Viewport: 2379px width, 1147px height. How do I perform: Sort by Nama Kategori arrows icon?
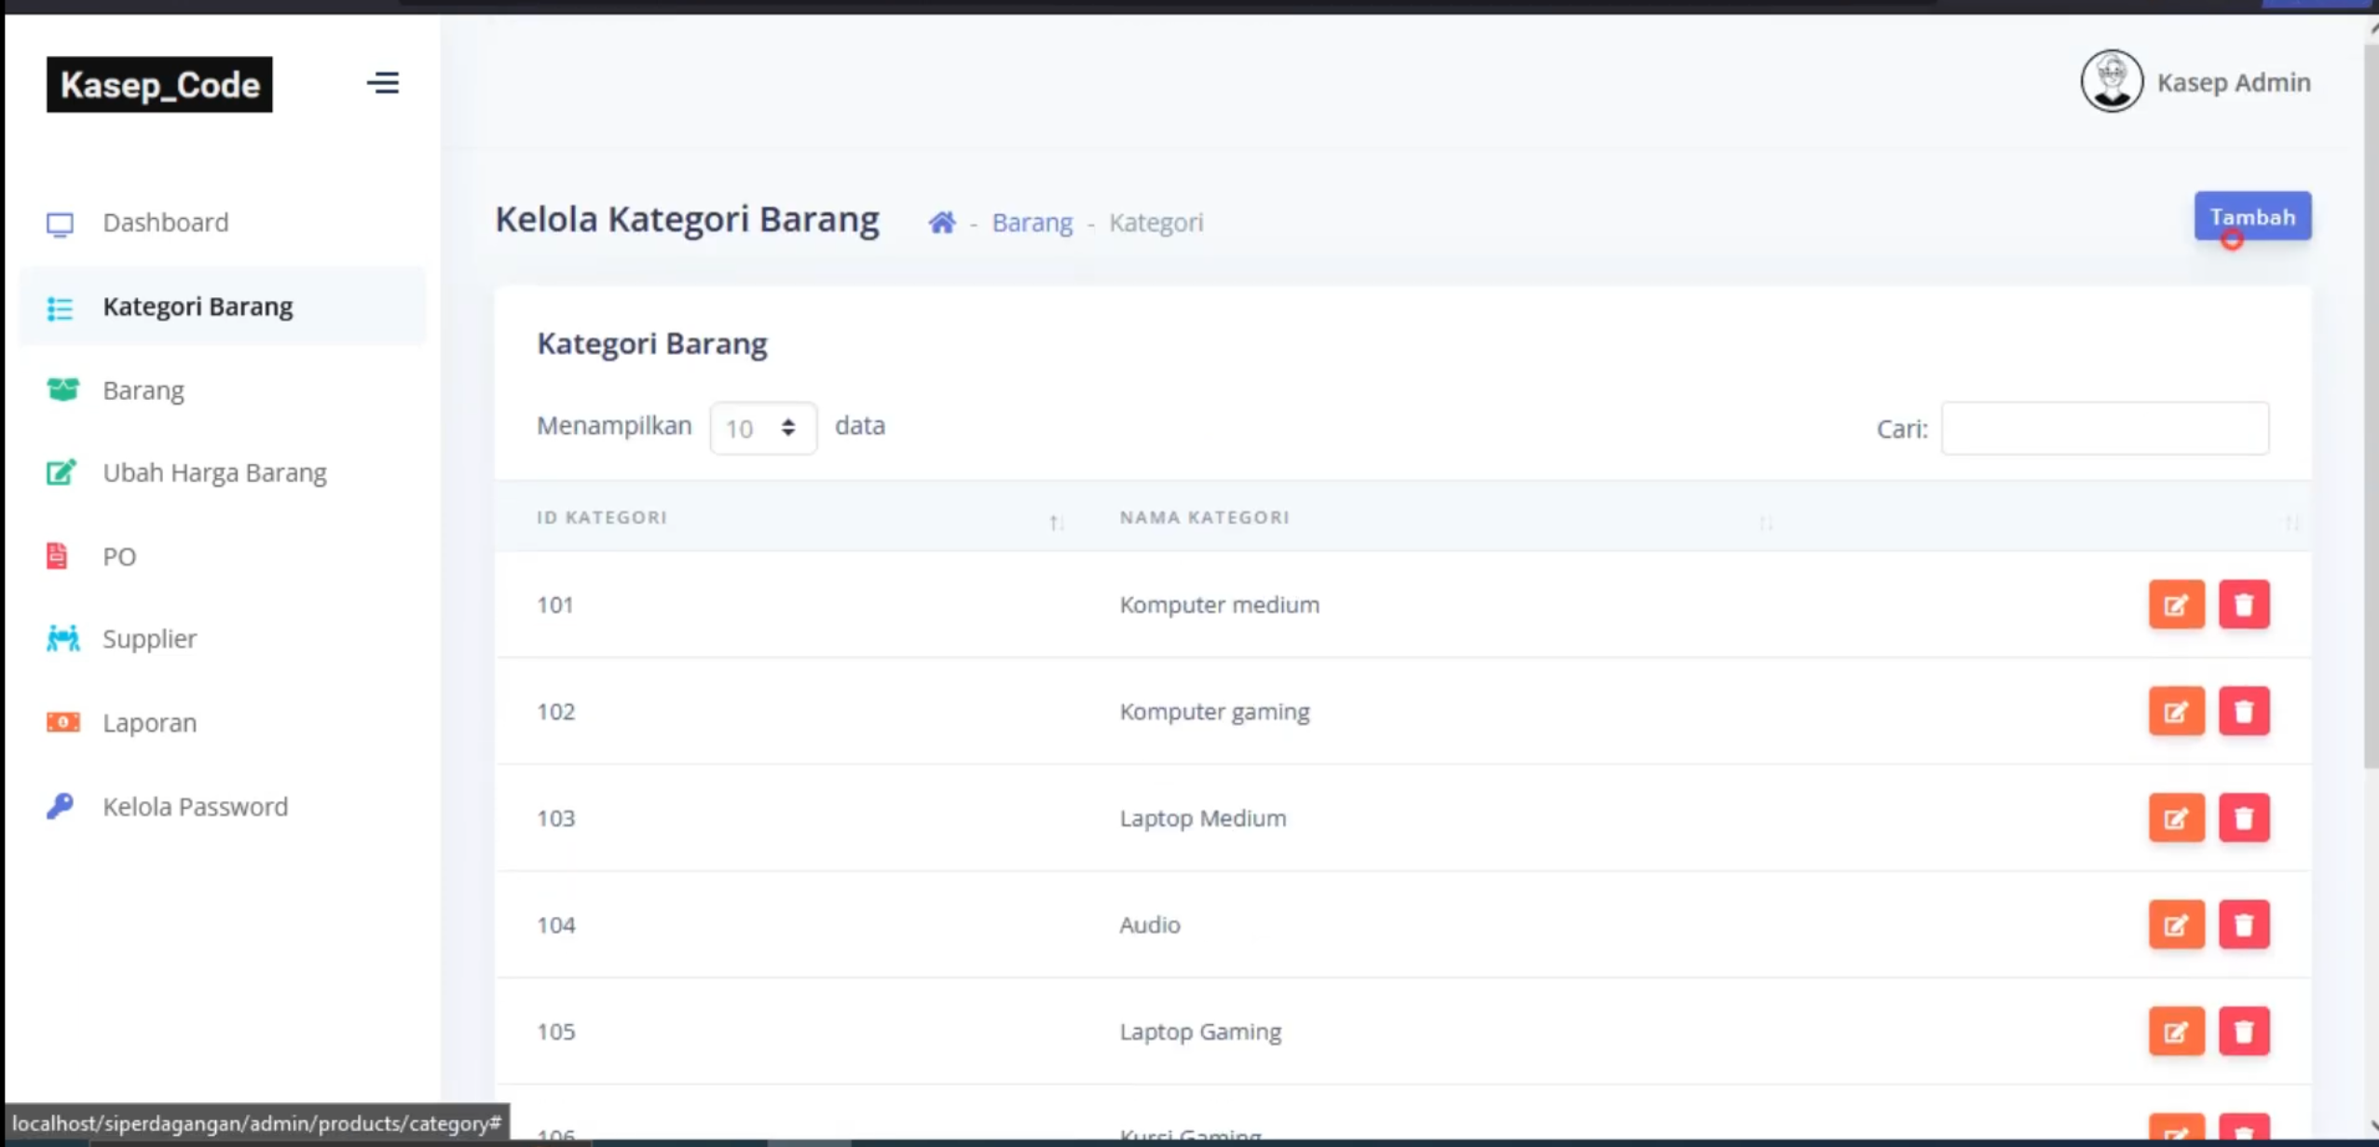1767,523
